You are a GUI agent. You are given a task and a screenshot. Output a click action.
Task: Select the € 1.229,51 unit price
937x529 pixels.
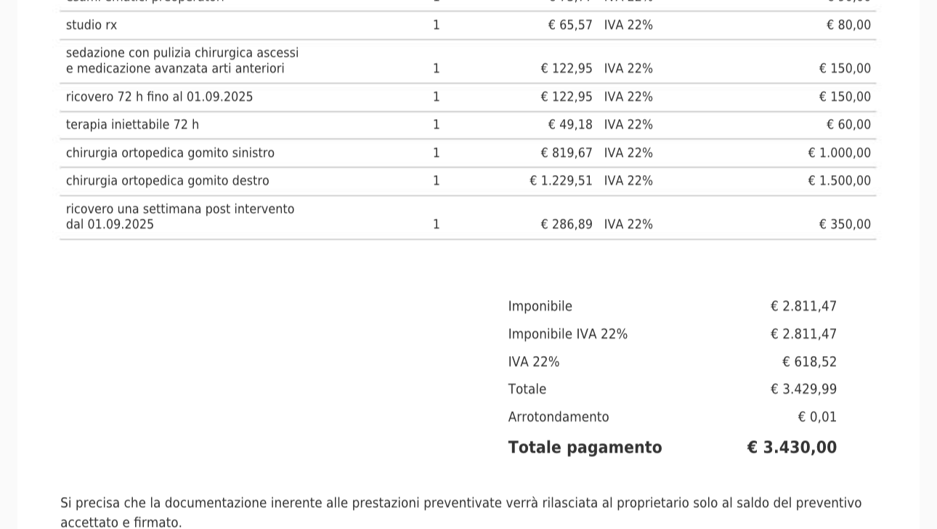click(561, 181)
